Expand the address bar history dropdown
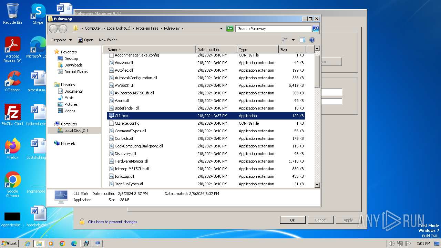Image resolution: width=441 pixels, height=248 pixels. (x=221, y=29)
